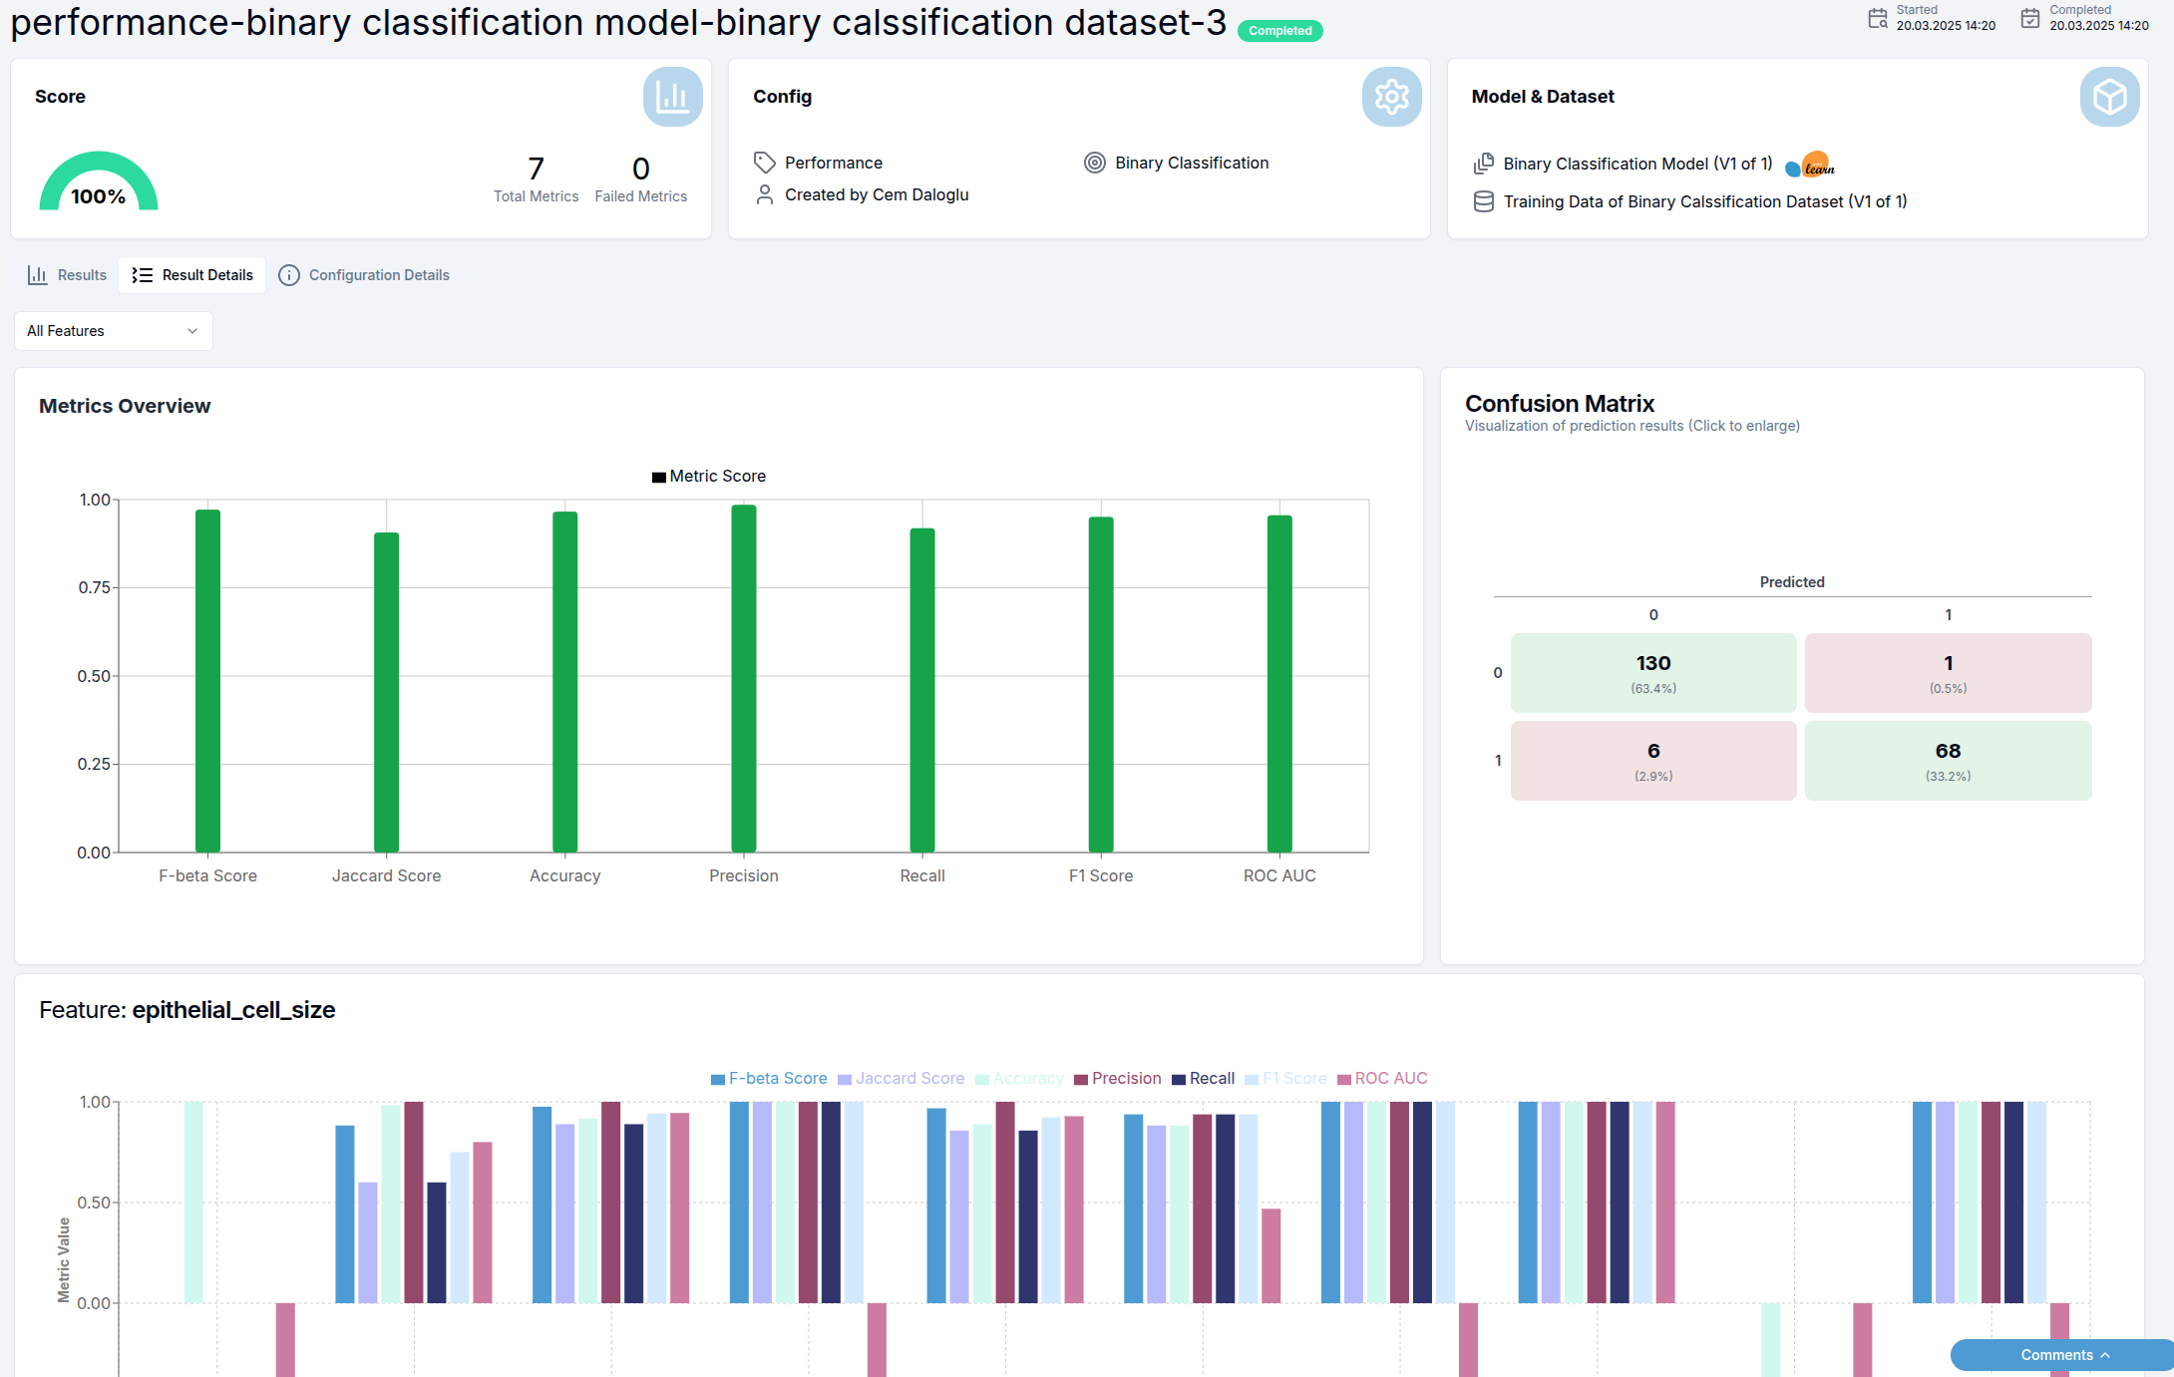Click the Binary Classification Model link
The image size is (2174, 1377).
(x=1637, y=164)
